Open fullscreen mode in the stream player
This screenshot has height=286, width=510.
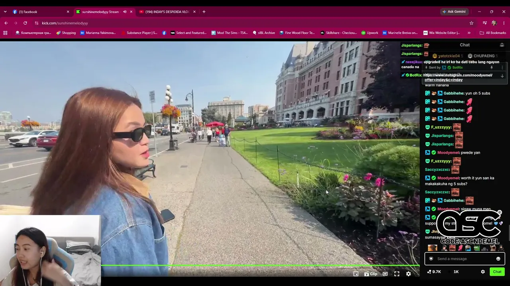click(397, 274)
